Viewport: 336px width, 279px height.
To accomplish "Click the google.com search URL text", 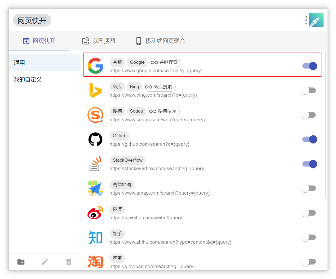I will [156, 71].
